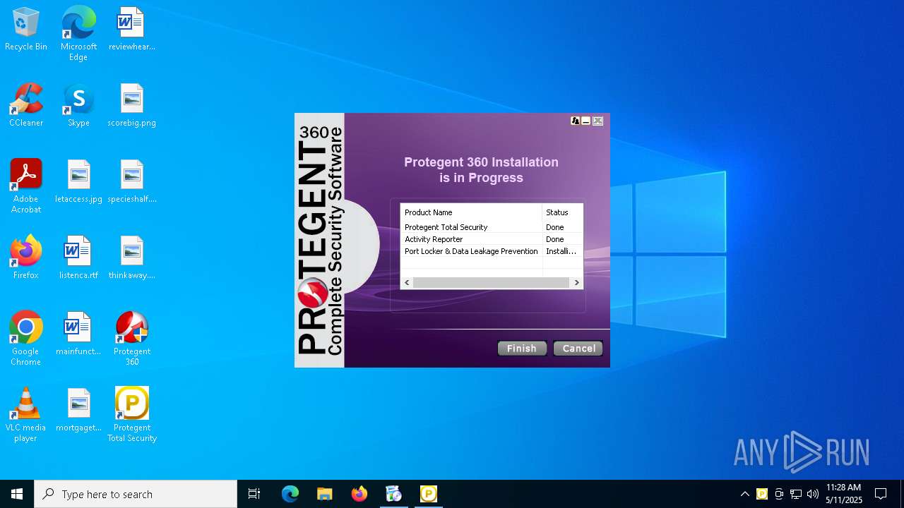Open Microsoft Edge desktop shortcut
This screenshot has width=904, height=508.
(x=78, y=34)
